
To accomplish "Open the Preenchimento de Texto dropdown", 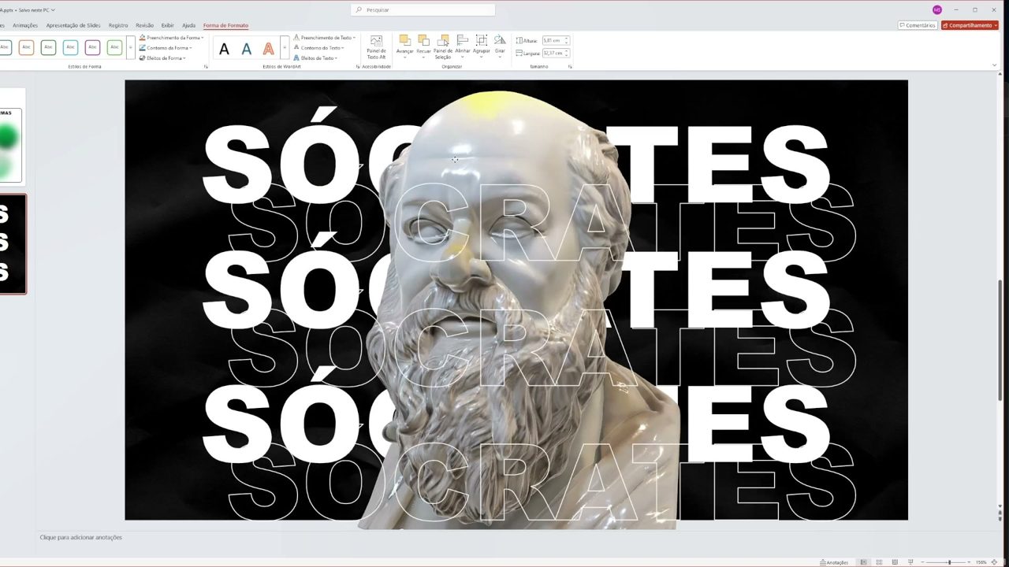I will pyautogui.click(x=324, y=37).
